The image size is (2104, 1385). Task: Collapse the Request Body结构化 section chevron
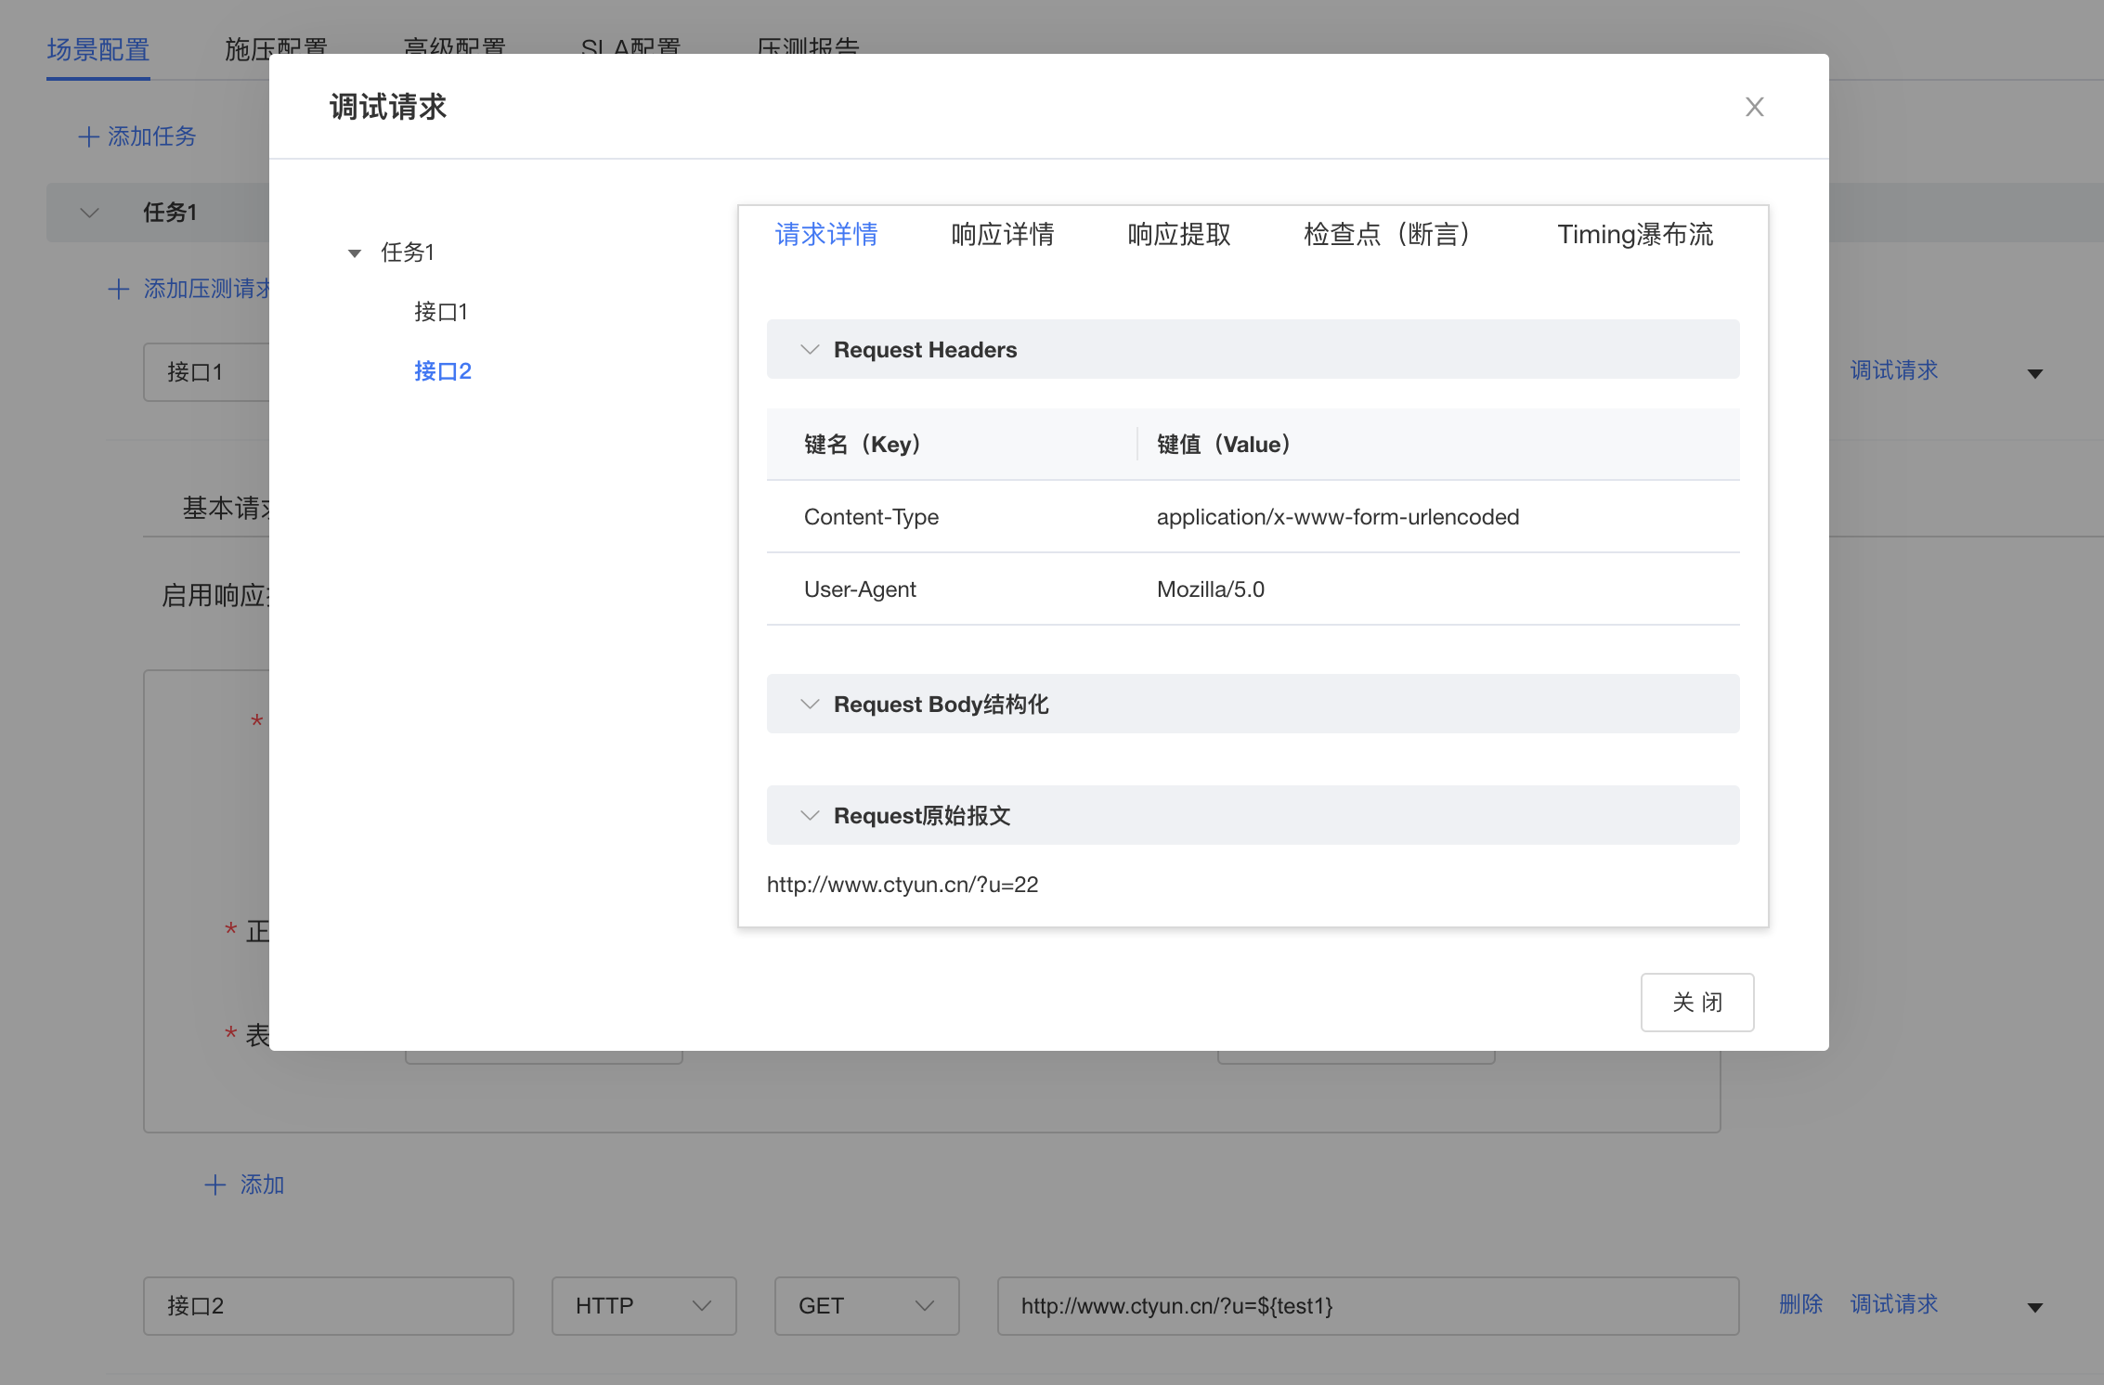810,705
